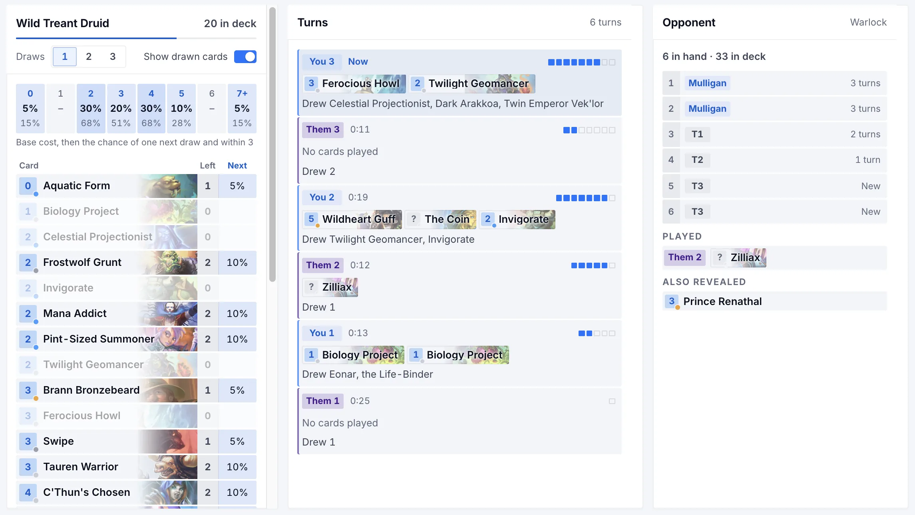
Task: Select draws option 1
Action: tap(65, 57)
